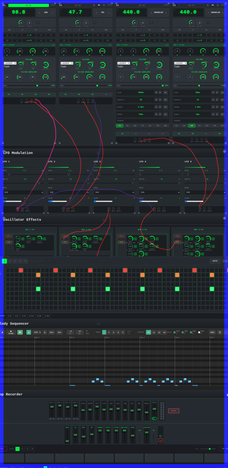The image size is (228, 468).
Task: Toggle the glide ON button of the 98.8 oscillator
Action: (38, 22)
